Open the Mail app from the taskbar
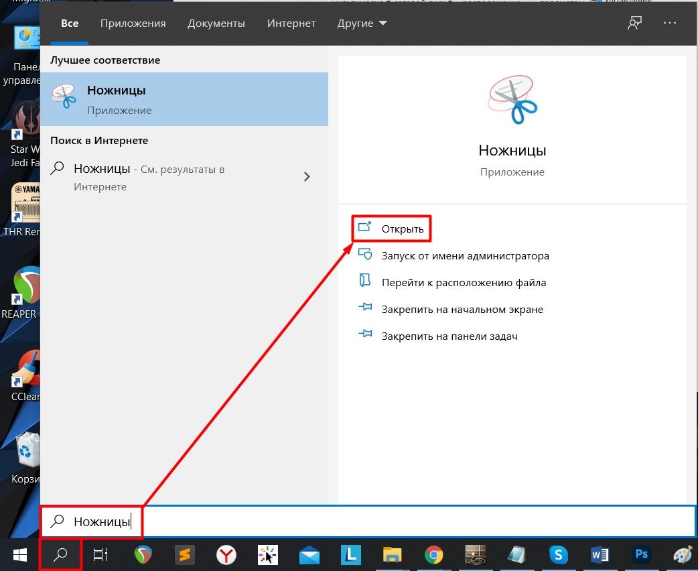 coord(309,556)
